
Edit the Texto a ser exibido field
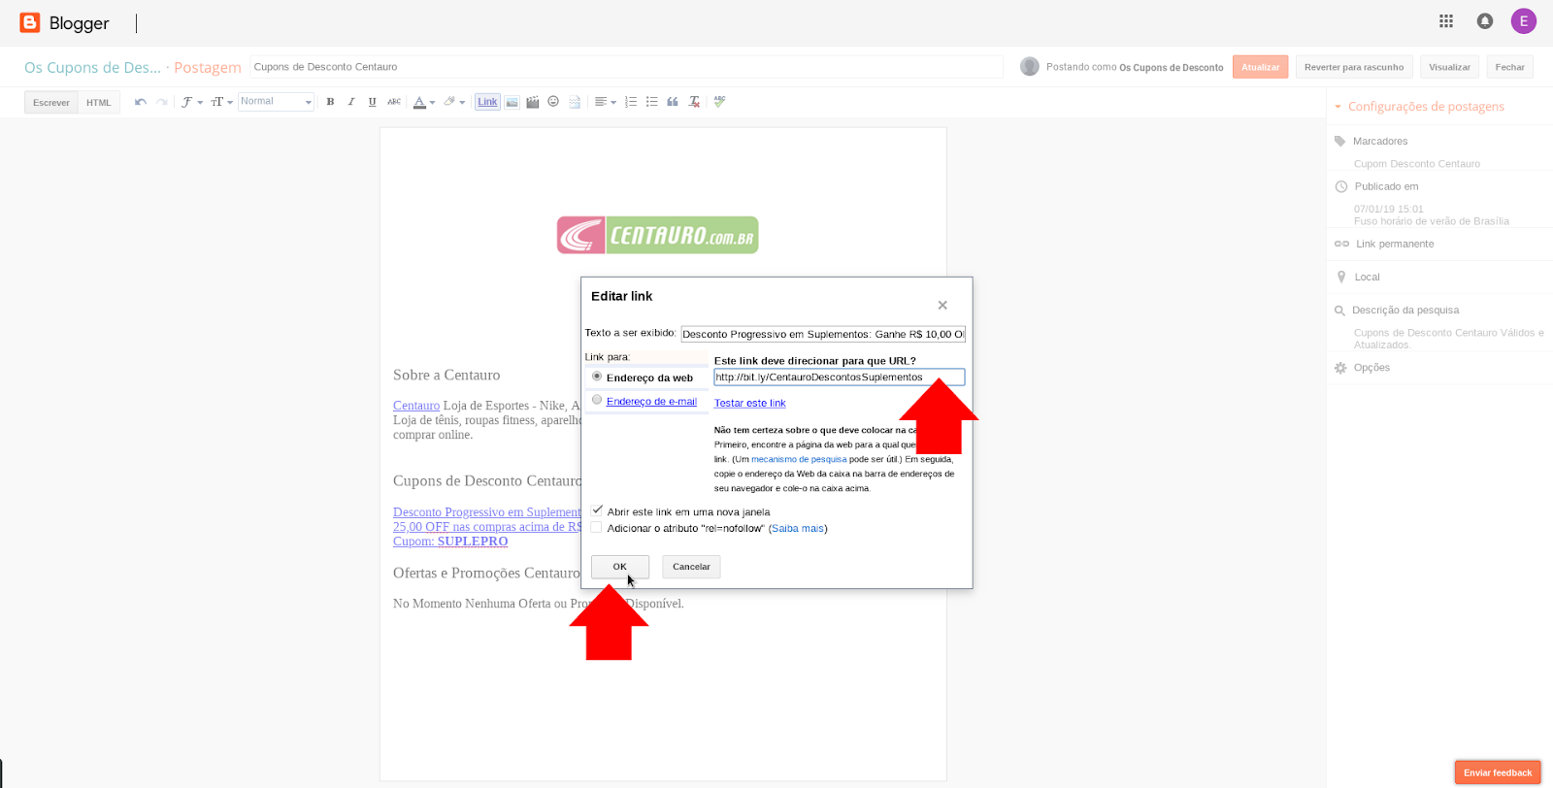(823, 334)
